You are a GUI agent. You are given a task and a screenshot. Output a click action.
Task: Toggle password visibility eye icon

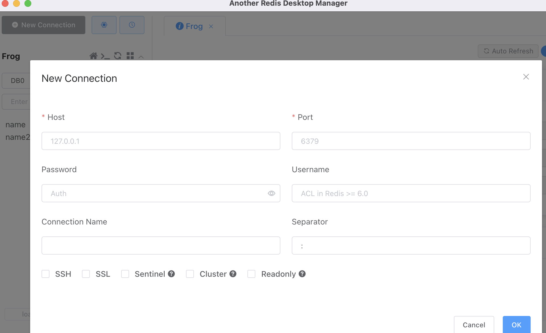[x=272, y=193]
